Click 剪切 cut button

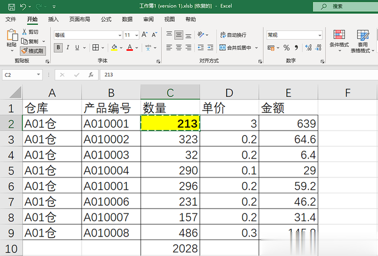30,32
